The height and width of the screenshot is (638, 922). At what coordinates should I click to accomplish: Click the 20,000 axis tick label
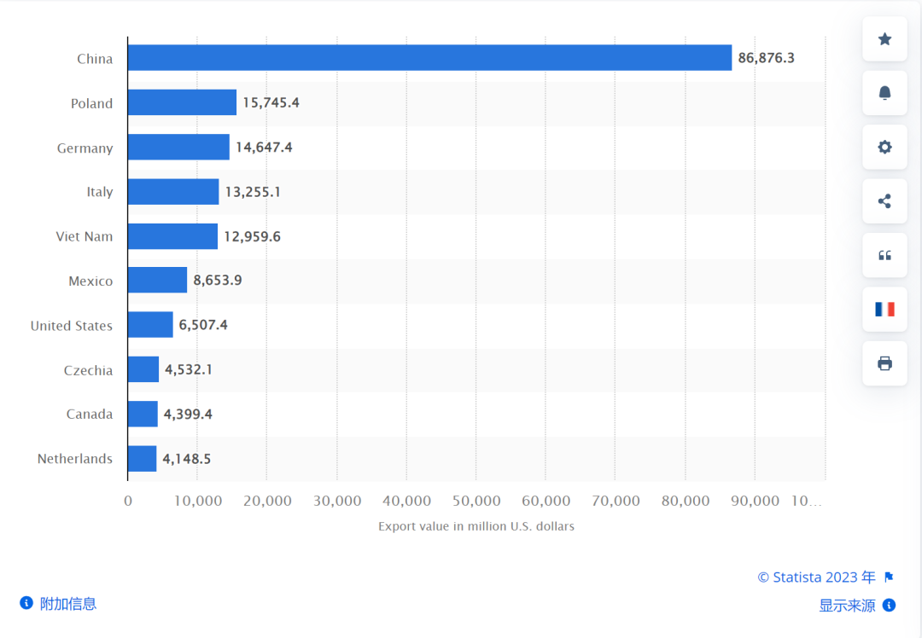pyautogui.click(x=267, y=502)
